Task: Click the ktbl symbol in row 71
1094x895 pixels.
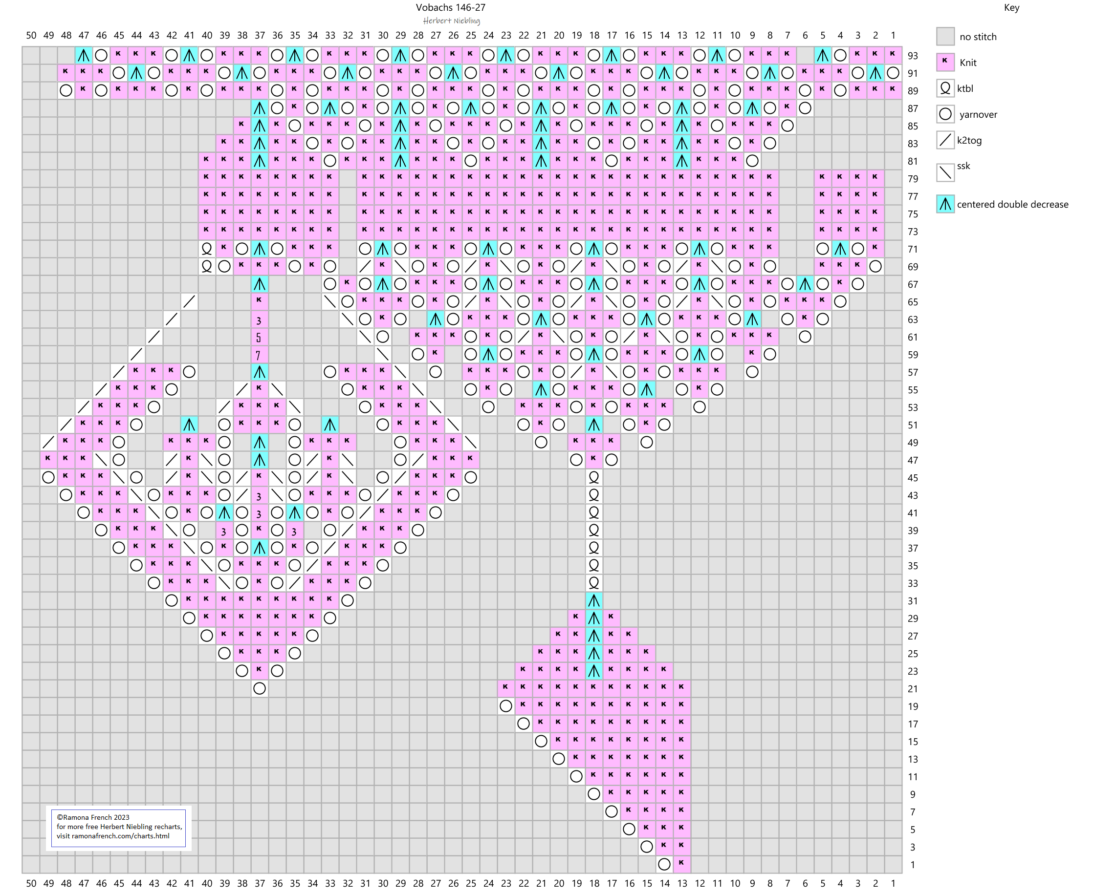Action: [x=206, y=249]
